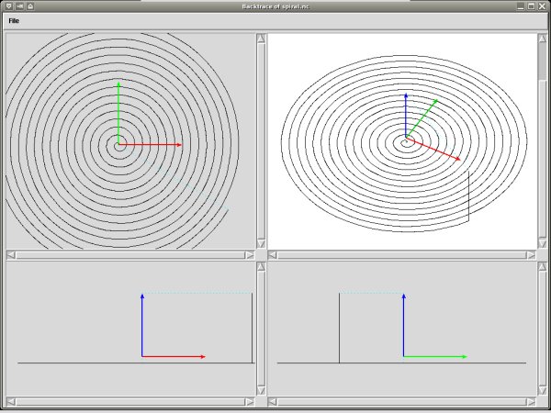Click the green Y axis arrow in 3D view
Screen dimensions: 551x413
(x=422, y=118)
